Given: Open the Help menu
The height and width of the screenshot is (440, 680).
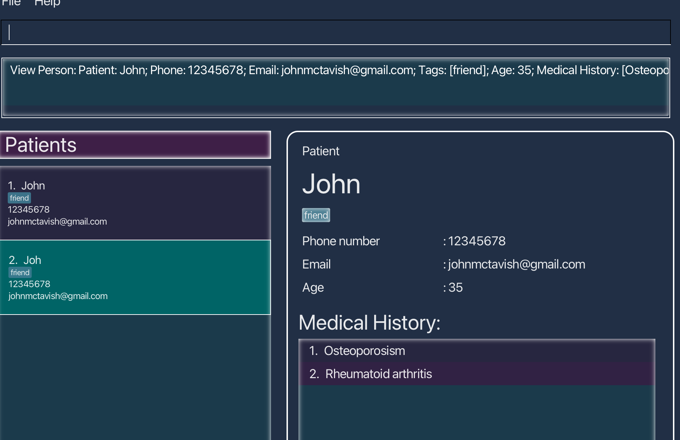Looking at the screenshot, I should pyautogui.click(x=47, y=3).
